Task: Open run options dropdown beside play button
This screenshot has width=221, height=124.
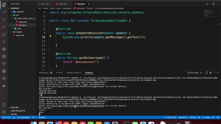Action: coord(210,4)
